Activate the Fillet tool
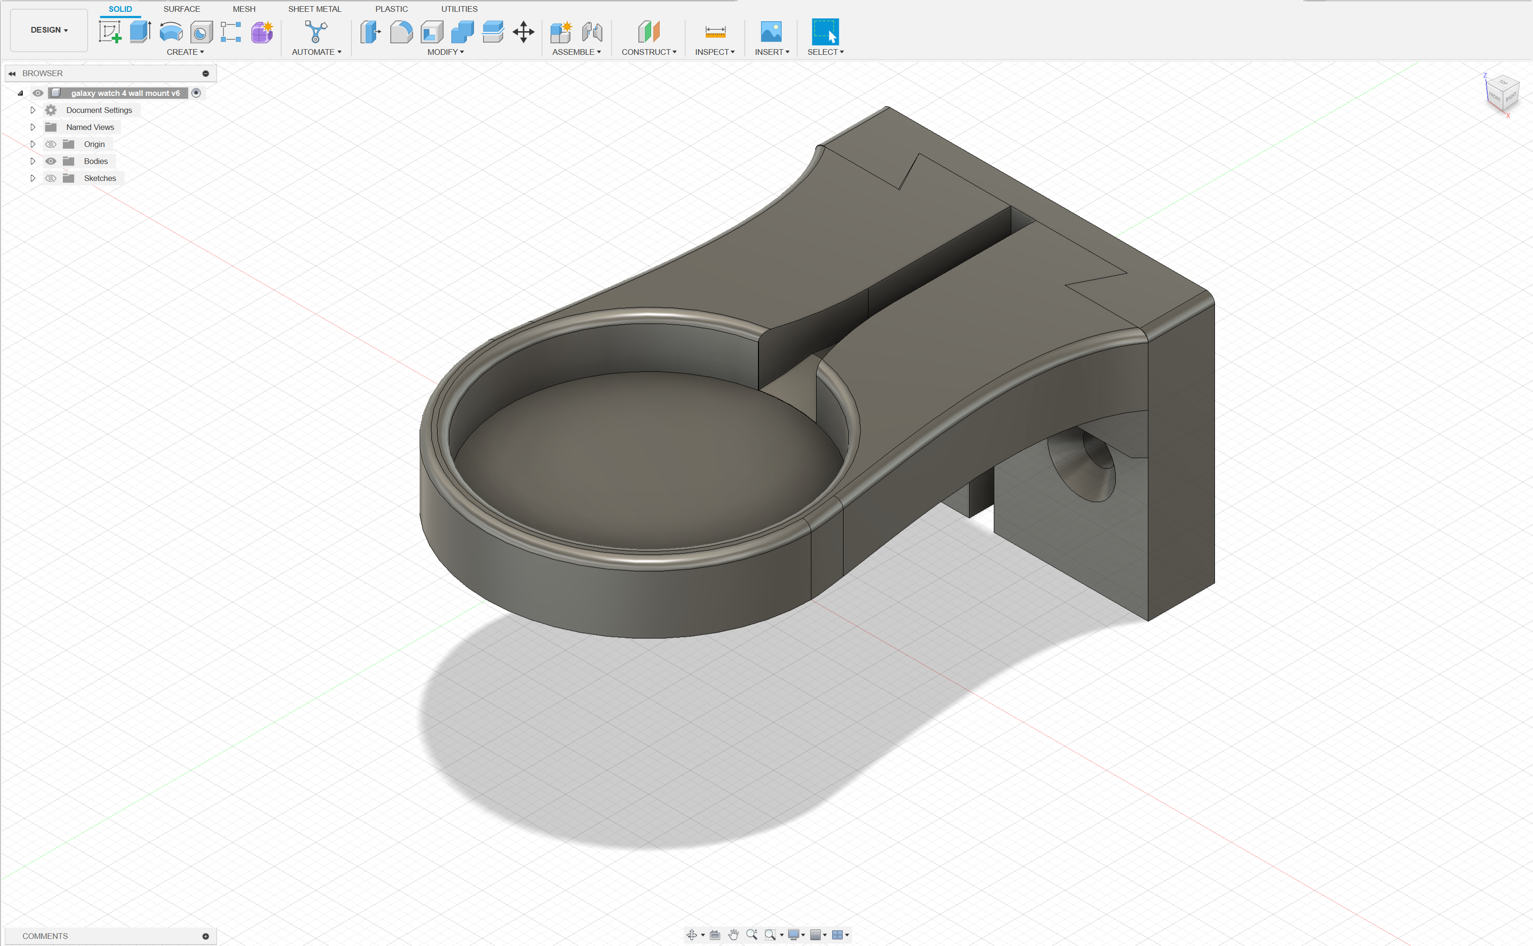1533x946 pixels. pyautogui.click(x=401, y=31)
